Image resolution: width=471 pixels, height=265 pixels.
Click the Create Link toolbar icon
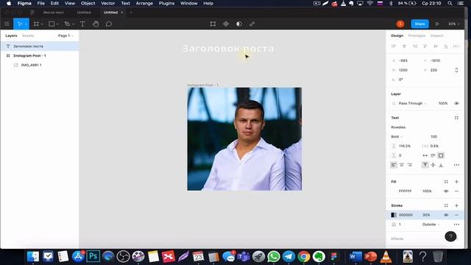coord(252,24)
